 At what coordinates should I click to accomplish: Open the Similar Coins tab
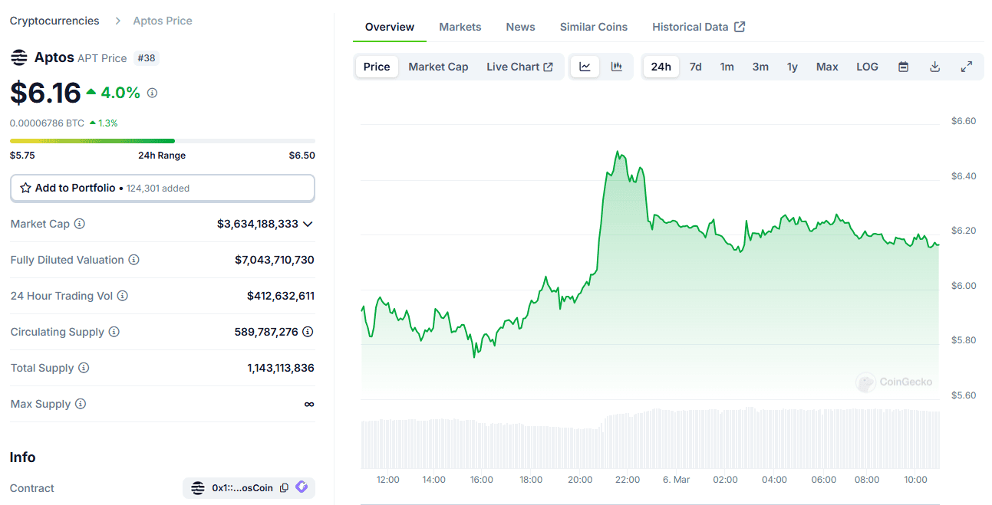pyautogui.click(x=594, y=27)
